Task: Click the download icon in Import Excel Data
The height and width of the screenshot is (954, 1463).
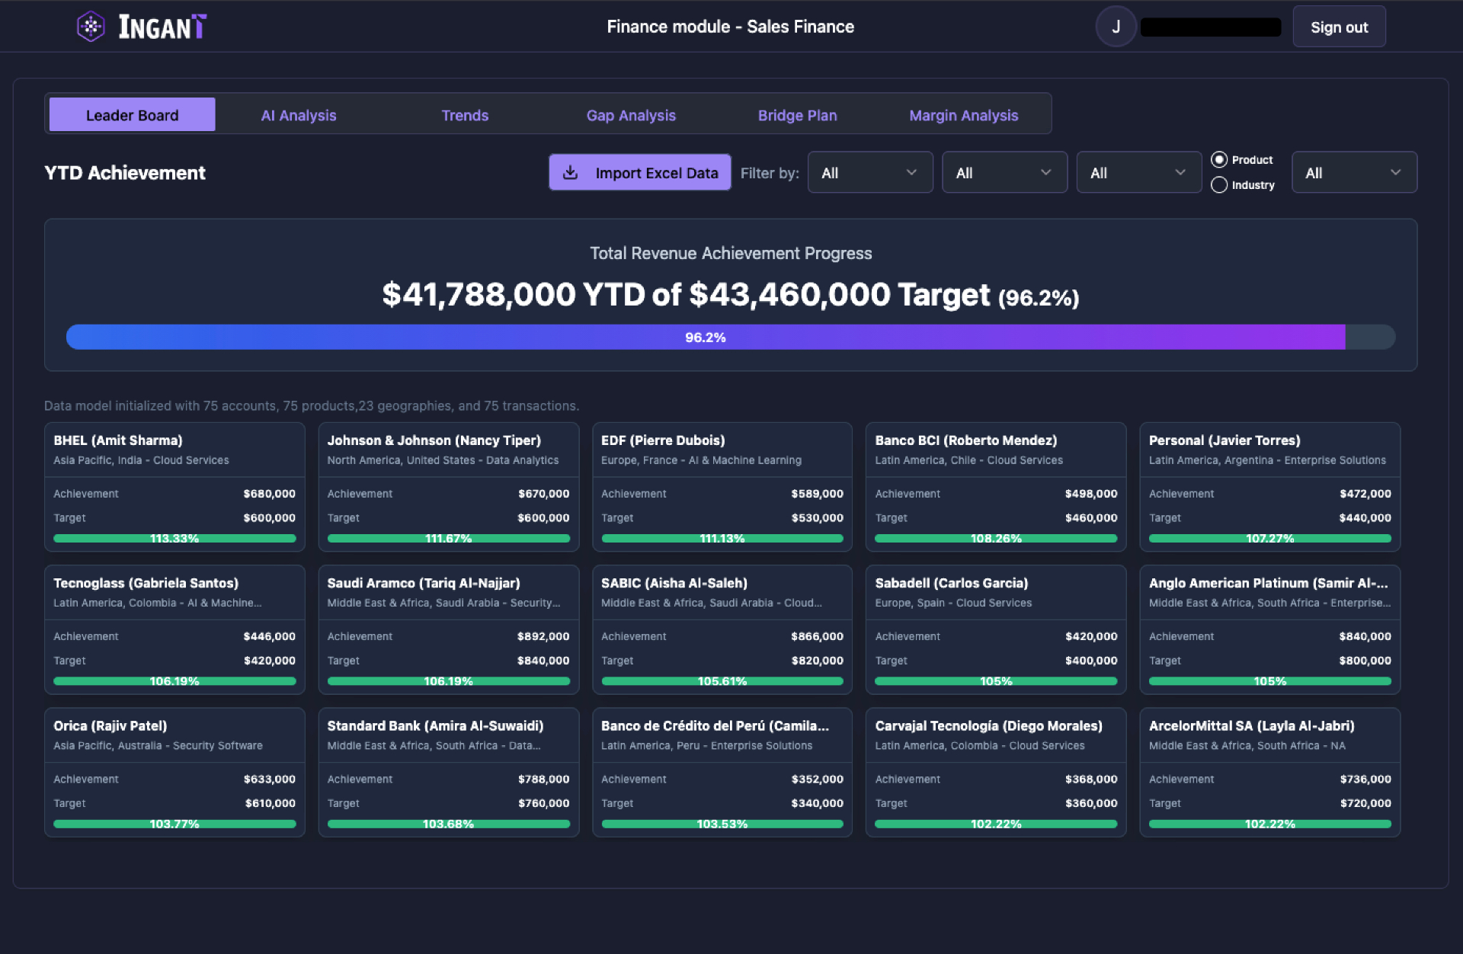Action: coord(570,173)
